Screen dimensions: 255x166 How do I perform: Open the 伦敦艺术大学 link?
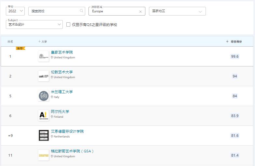pyautogui.click(x=62, y=72)
